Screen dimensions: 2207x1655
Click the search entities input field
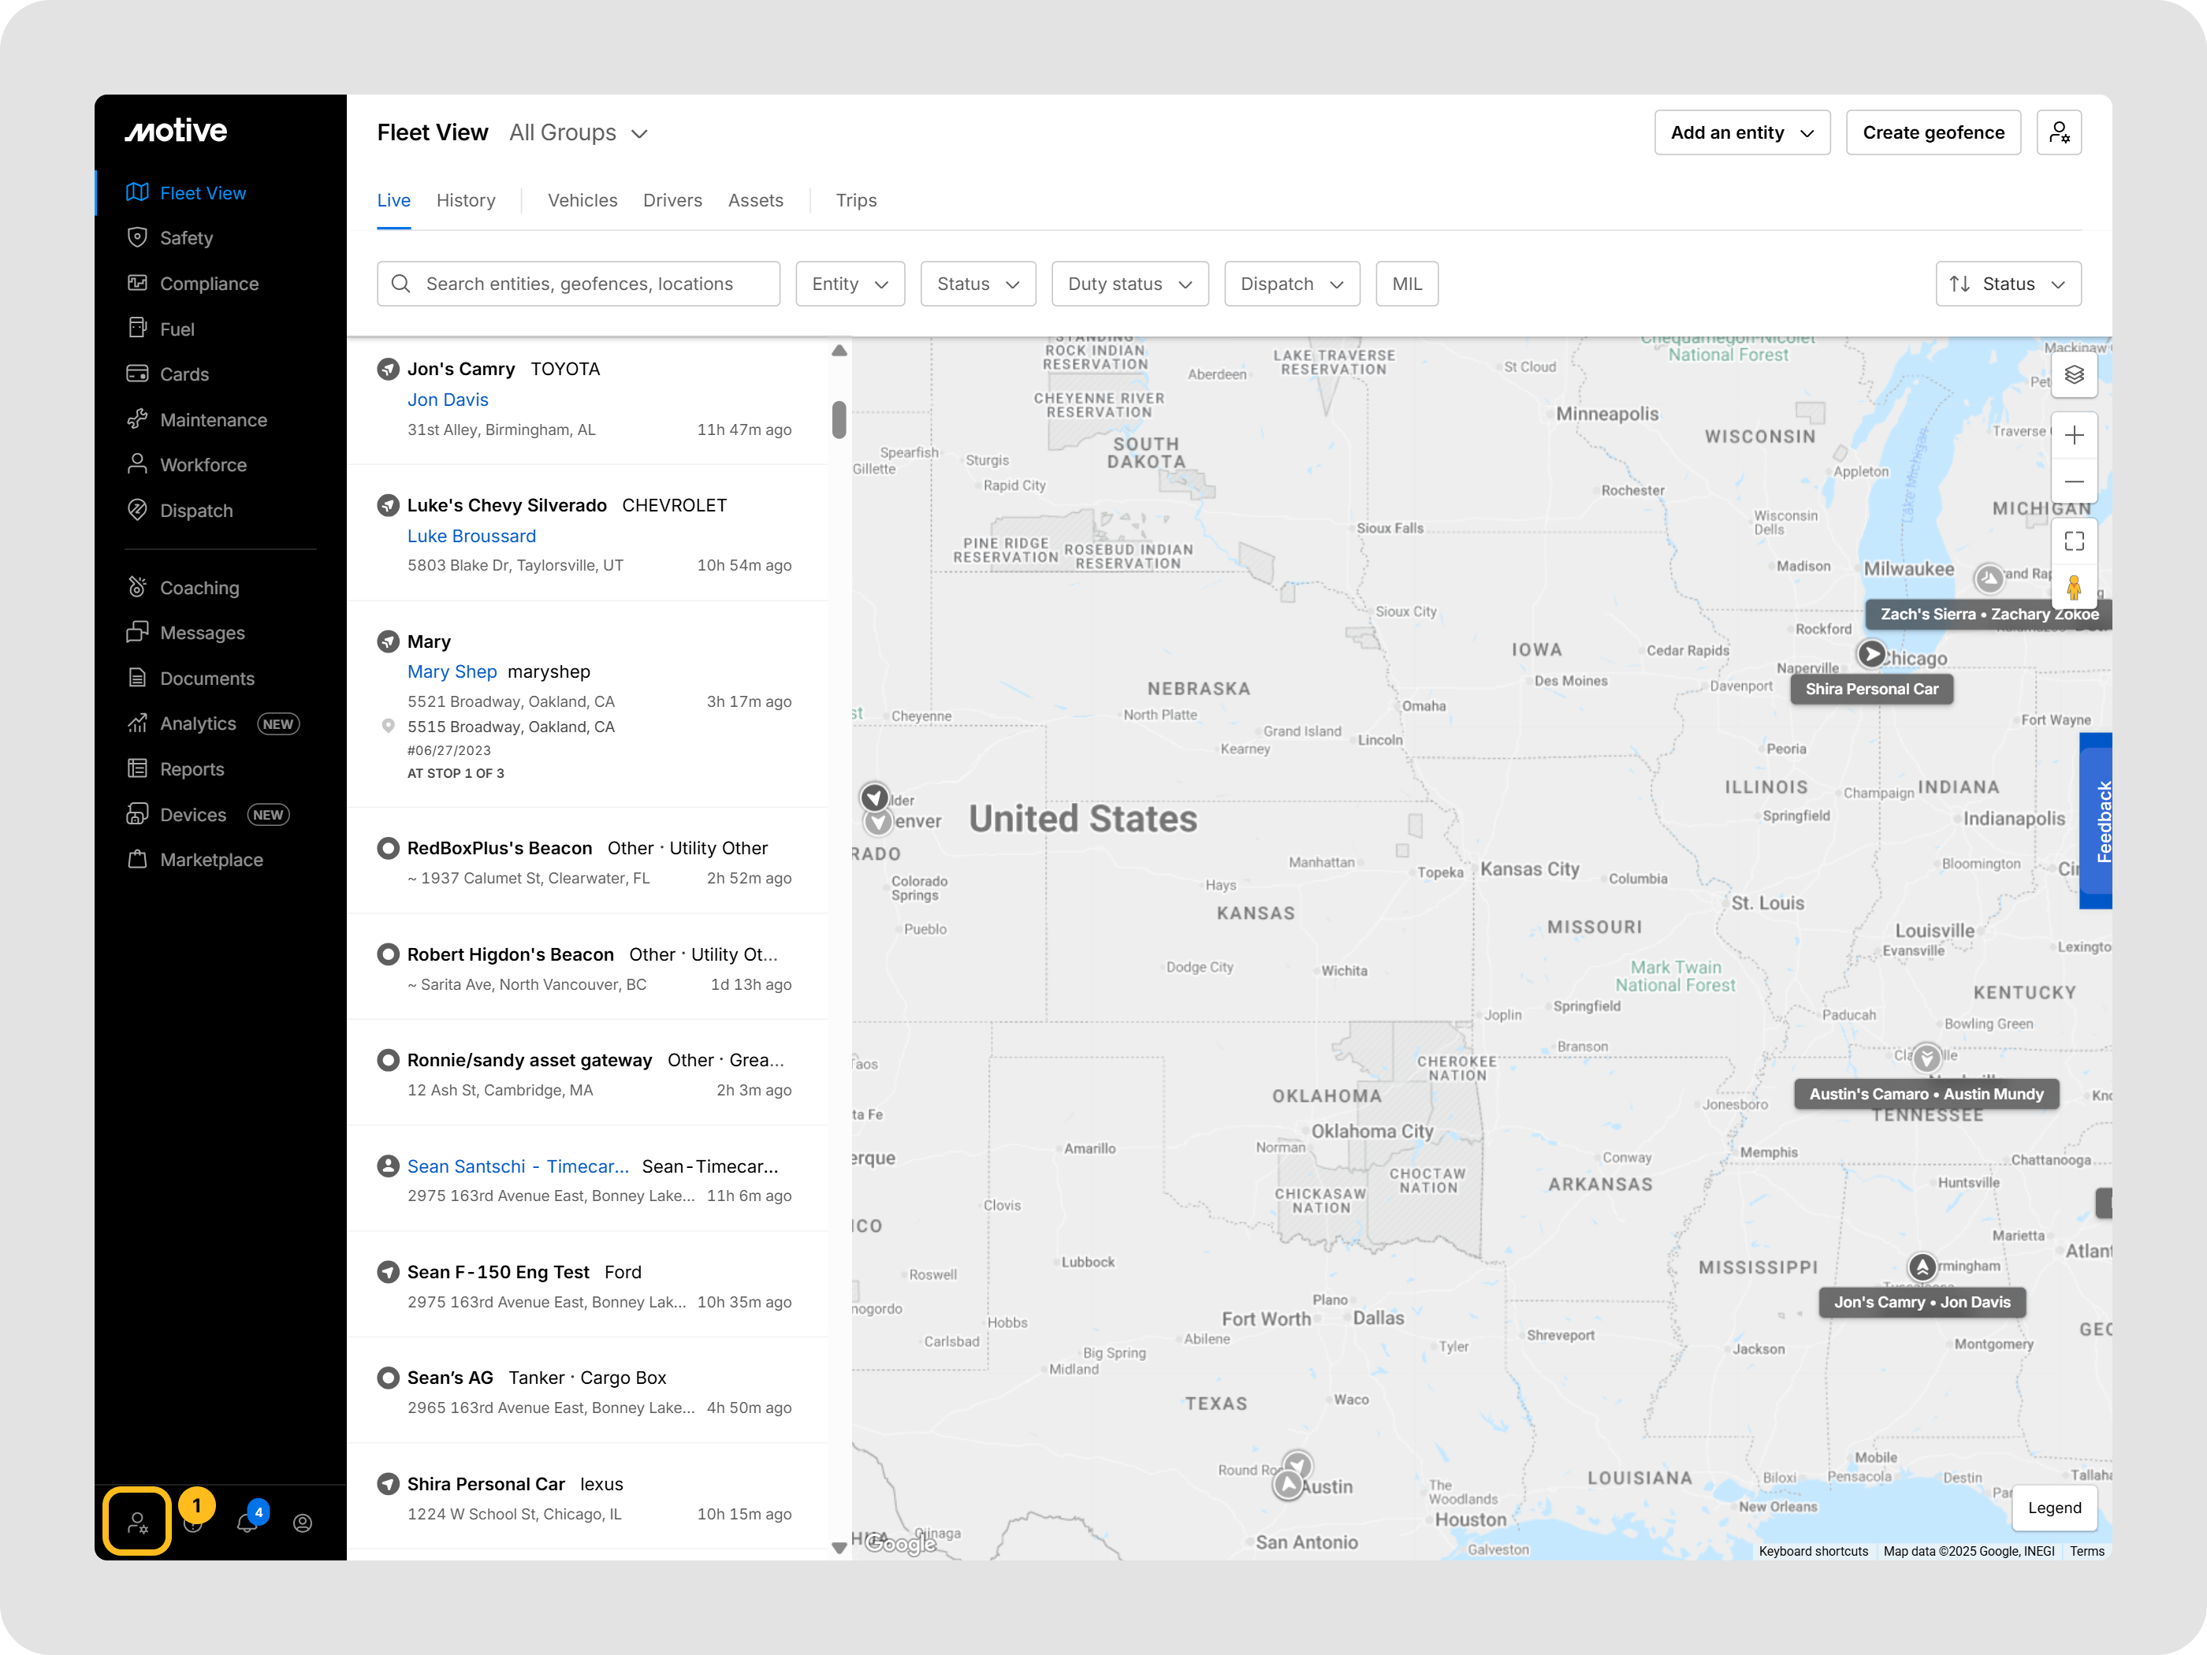pos(579,285)
